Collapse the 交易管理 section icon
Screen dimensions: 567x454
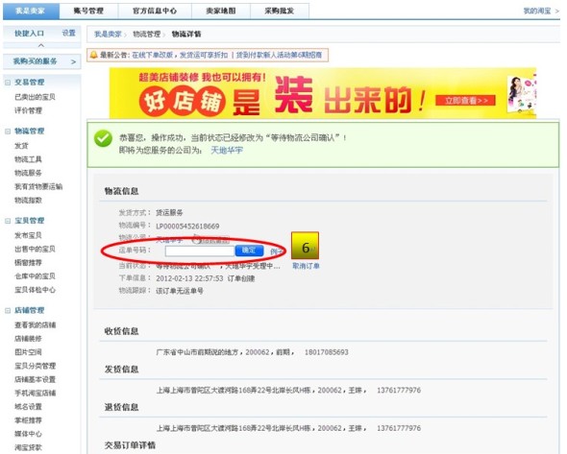tap(8, 83)
